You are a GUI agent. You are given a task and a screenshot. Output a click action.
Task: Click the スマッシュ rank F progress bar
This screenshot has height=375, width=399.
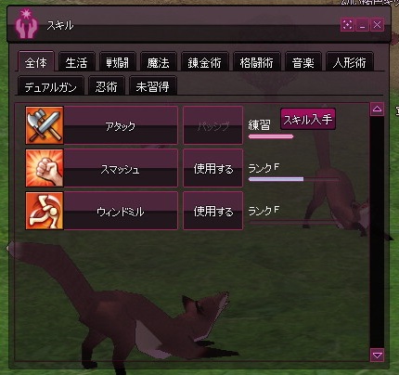(293, 179)
